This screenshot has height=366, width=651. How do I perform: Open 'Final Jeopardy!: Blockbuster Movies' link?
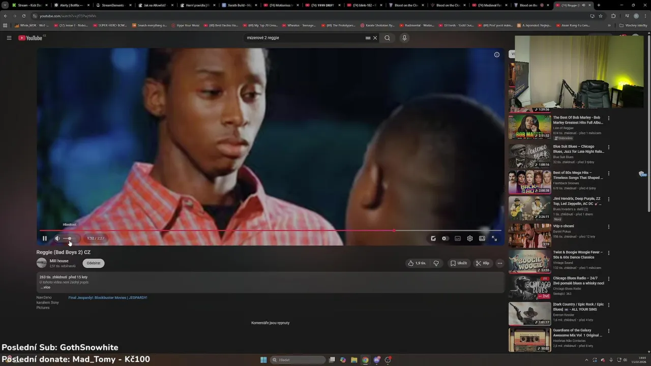108,297
